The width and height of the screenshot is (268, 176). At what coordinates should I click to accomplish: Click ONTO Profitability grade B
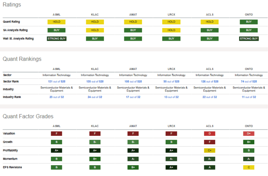point(249,150)
